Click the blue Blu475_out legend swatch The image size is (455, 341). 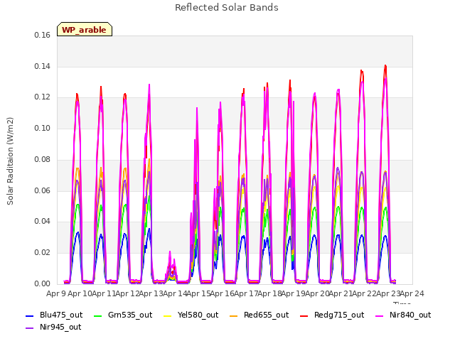(30, 315)
